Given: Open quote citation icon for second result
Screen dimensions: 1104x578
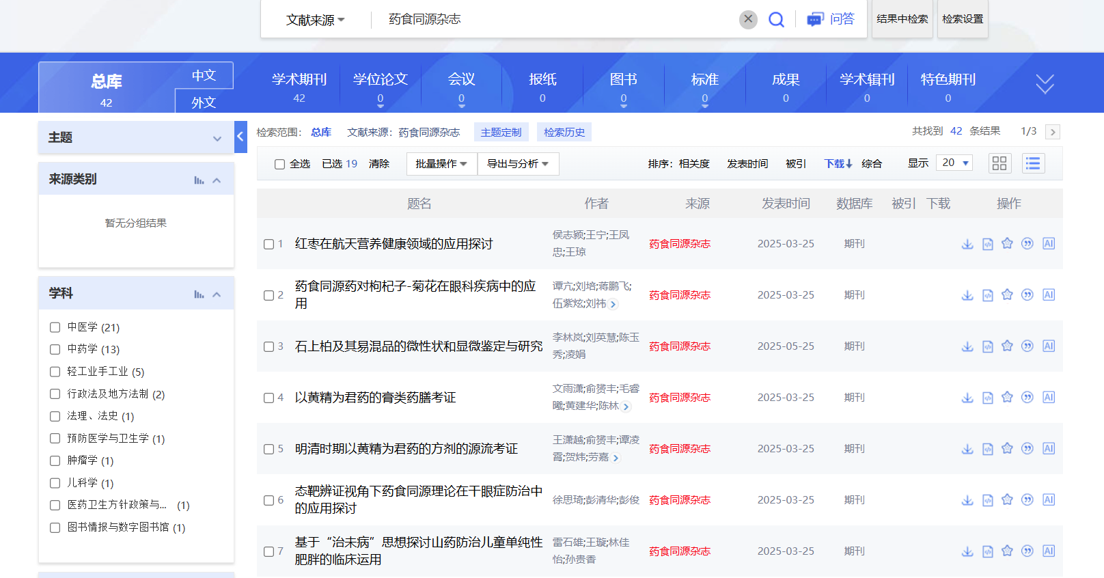Looking at the screenshot, I should (x=1027, y=294).
